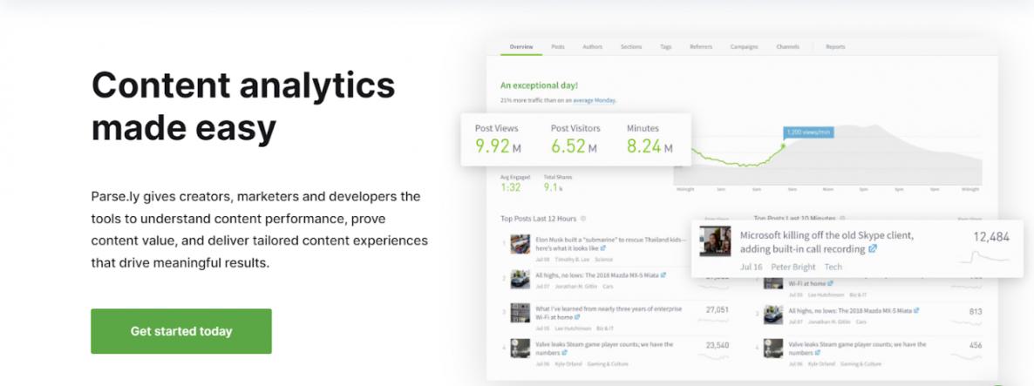Open the Channels tab
The image size is (1034, 386).
pos(787,47)
